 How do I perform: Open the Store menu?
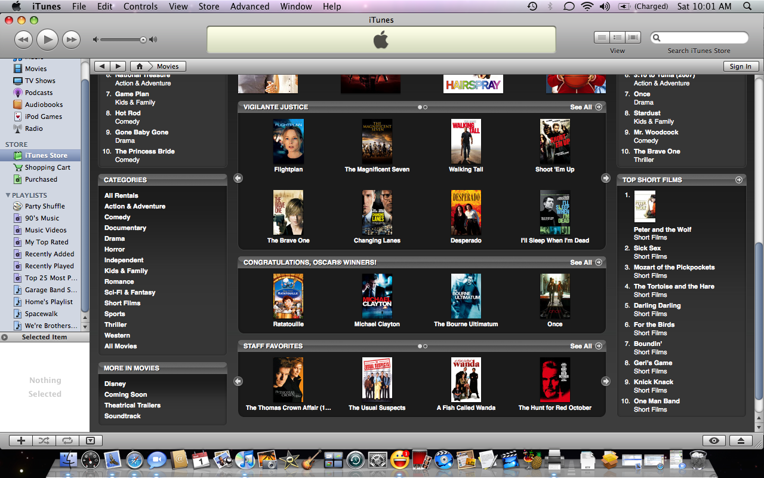(209, 7)
